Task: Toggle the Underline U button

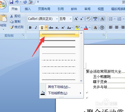Action: 42,28
